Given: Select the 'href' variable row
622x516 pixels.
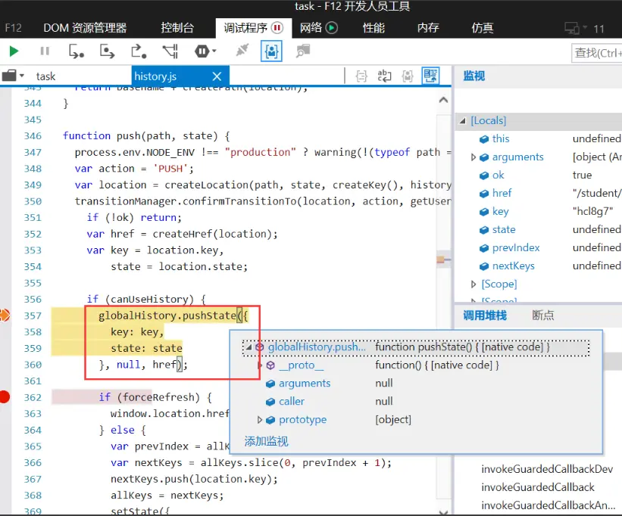Looking at the screenshot, I should click(x=539, y=193).
